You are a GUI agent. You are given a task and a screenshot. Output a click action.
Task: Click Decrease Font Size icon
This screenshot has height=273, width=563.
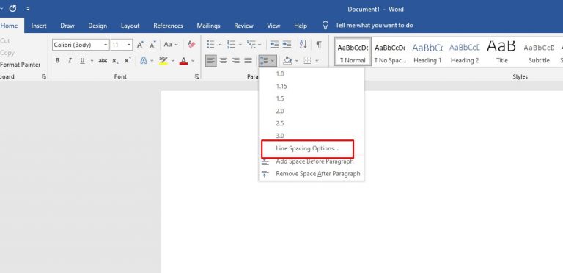click(x=152, y=45)
